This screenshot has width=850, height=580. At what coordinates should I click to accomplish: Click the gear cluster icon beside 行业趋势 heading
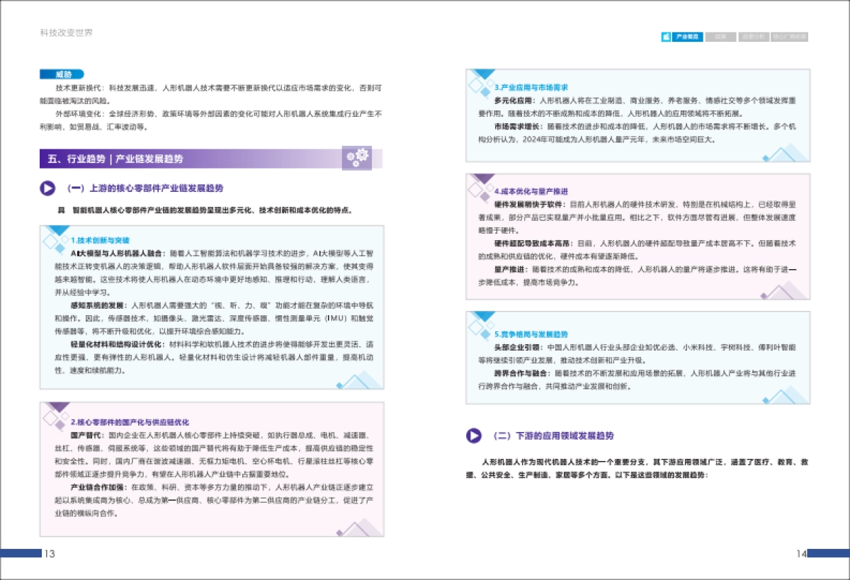pyautogui.click(x=358, y=157)
